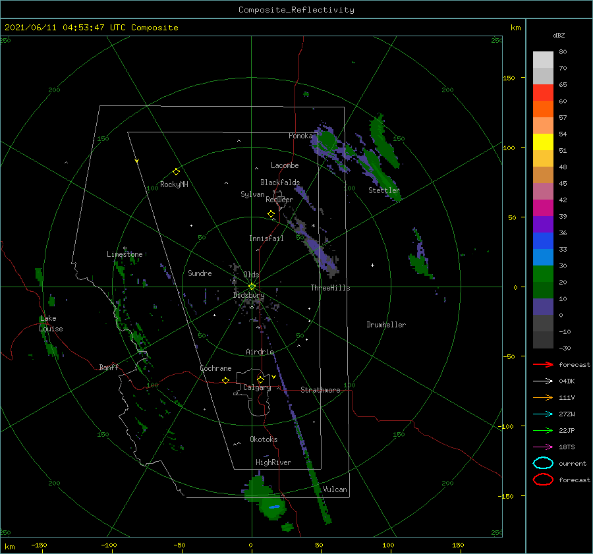The width and height of the screenshot is (593, 554).
Task: Click the red forecast arrow in legend
Action: [543, 364]
